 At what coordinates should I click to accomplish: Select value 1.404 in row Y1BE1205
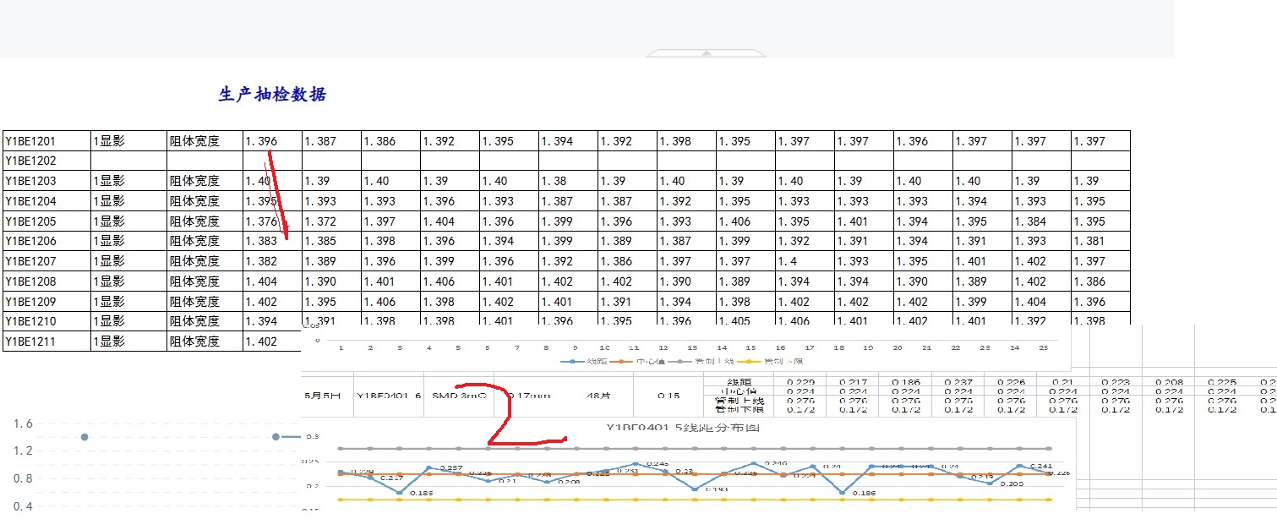click(439, 221)
